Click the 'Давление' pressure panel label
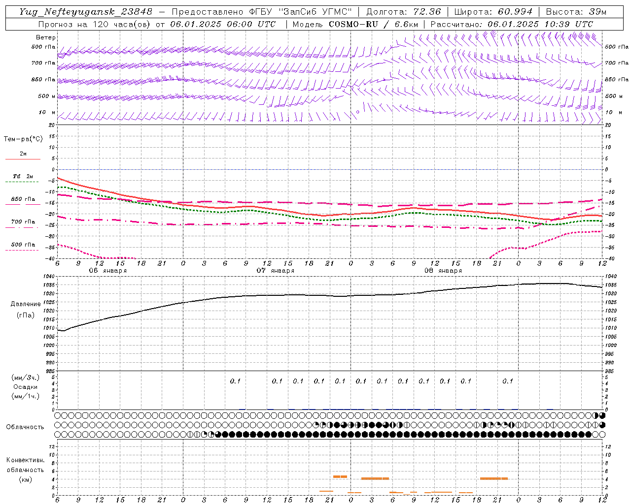631x504 pixels. pyautogui.click(x=26, y=304)
